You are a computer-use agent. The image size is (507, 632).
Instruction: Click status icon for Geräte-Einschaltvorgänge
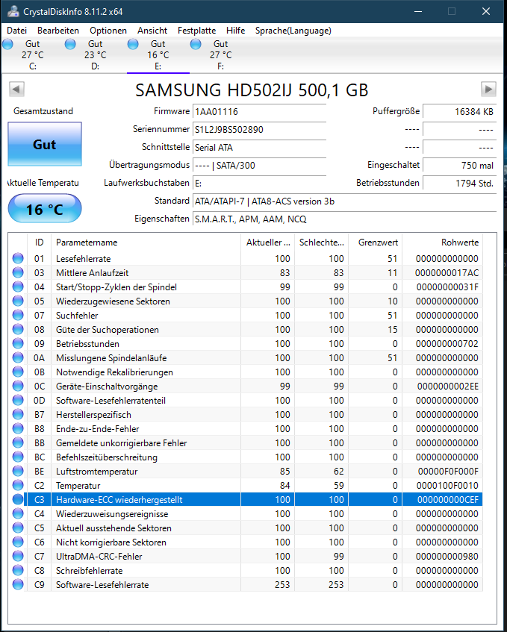tap(18, 386)
